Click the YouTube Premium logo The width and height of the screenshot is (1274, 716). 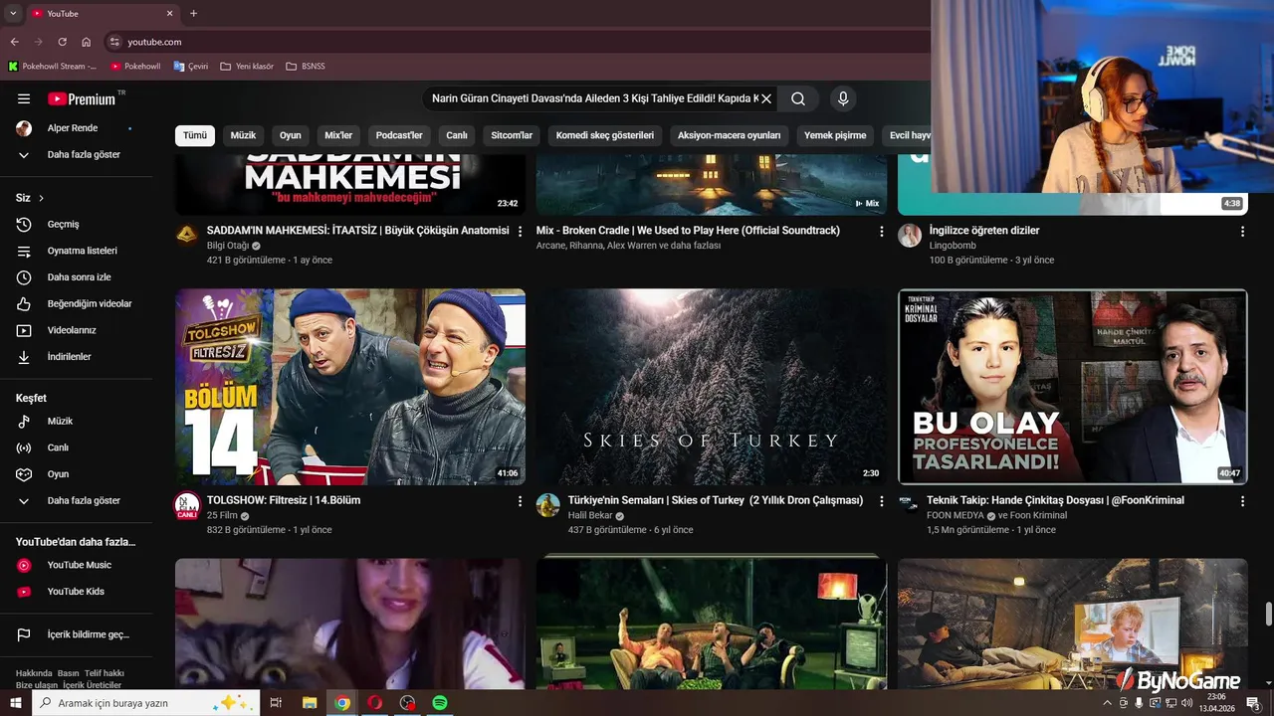click(x=83, y=98)
